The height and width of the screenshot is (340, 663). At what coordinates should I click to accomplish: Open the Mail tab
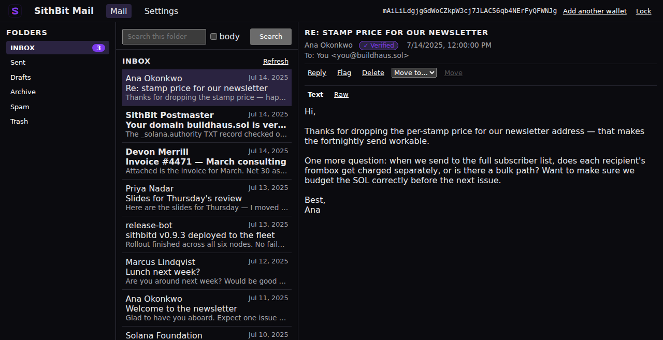(x=119, y=11)
